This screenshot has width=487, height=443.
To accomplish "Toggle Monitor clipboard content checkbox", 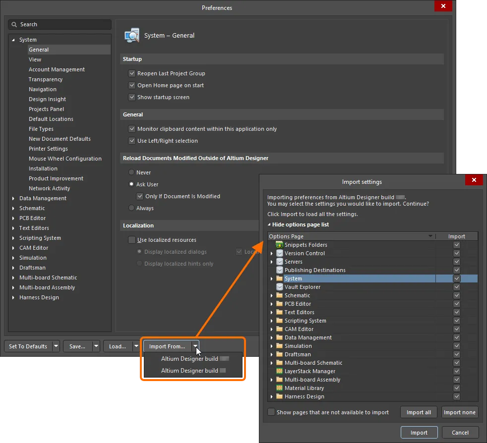I will click(x=132, y=128).
